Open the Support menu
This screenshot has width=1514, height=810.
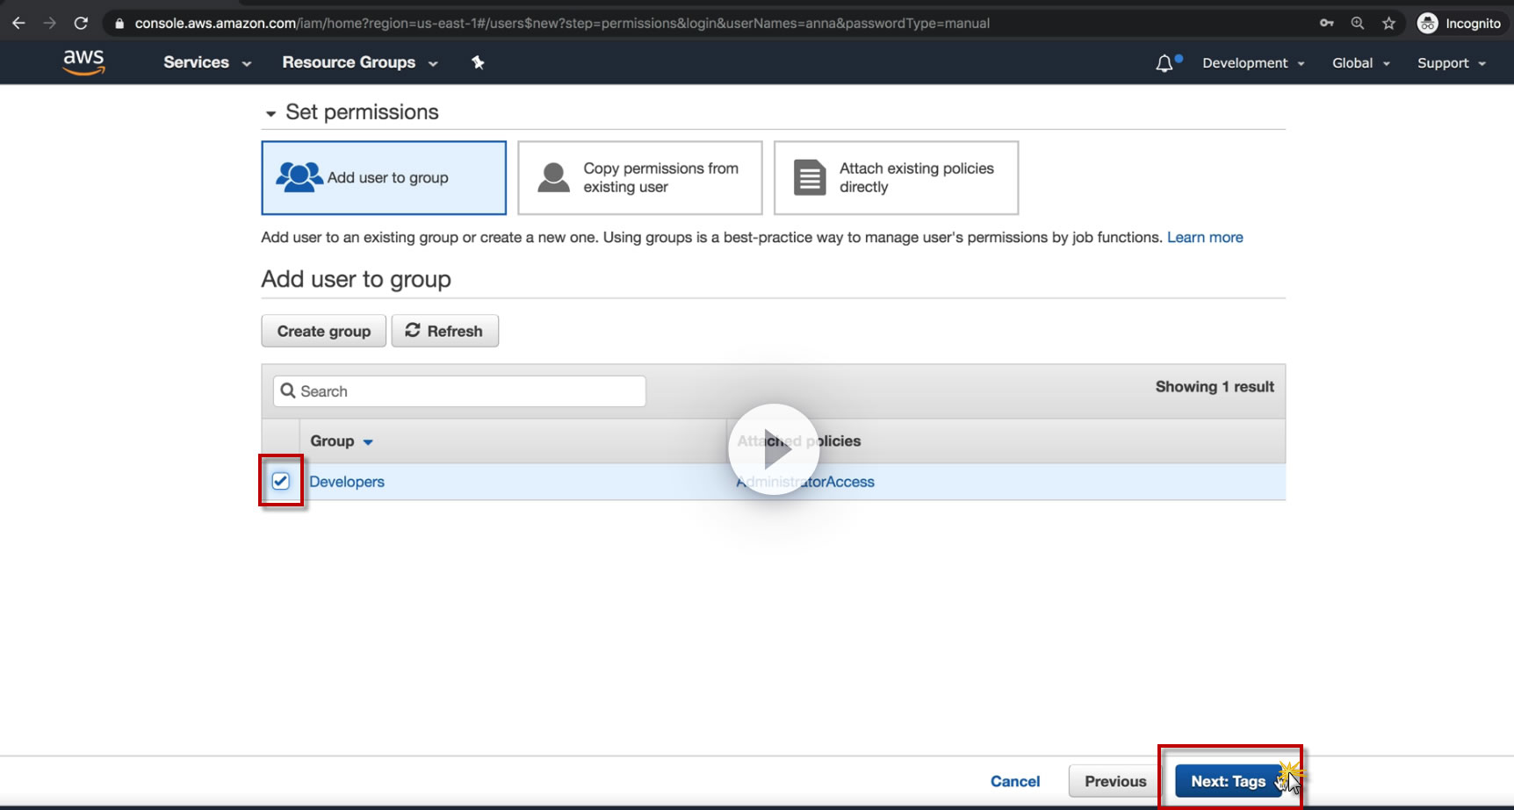point(1451,63)
